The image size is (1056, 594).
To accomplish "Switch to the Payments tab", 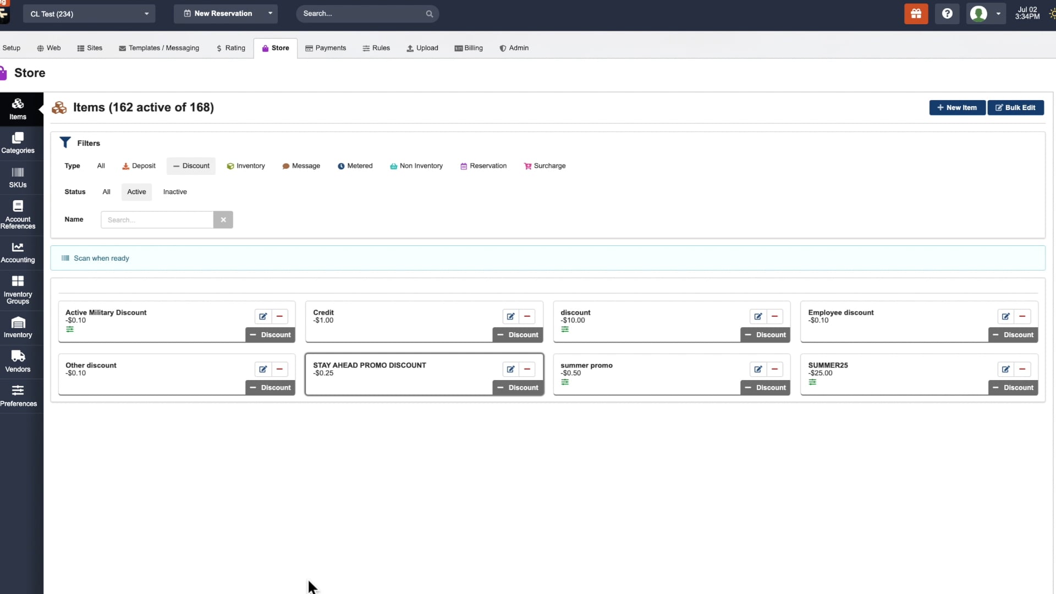I will click(x=326, y=48).
